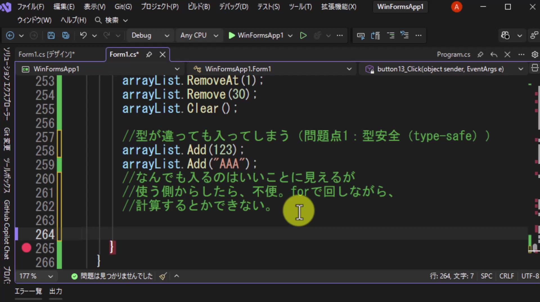Open the account profile A badge
This screenshot has width=540, height=302.
(456, 7)
